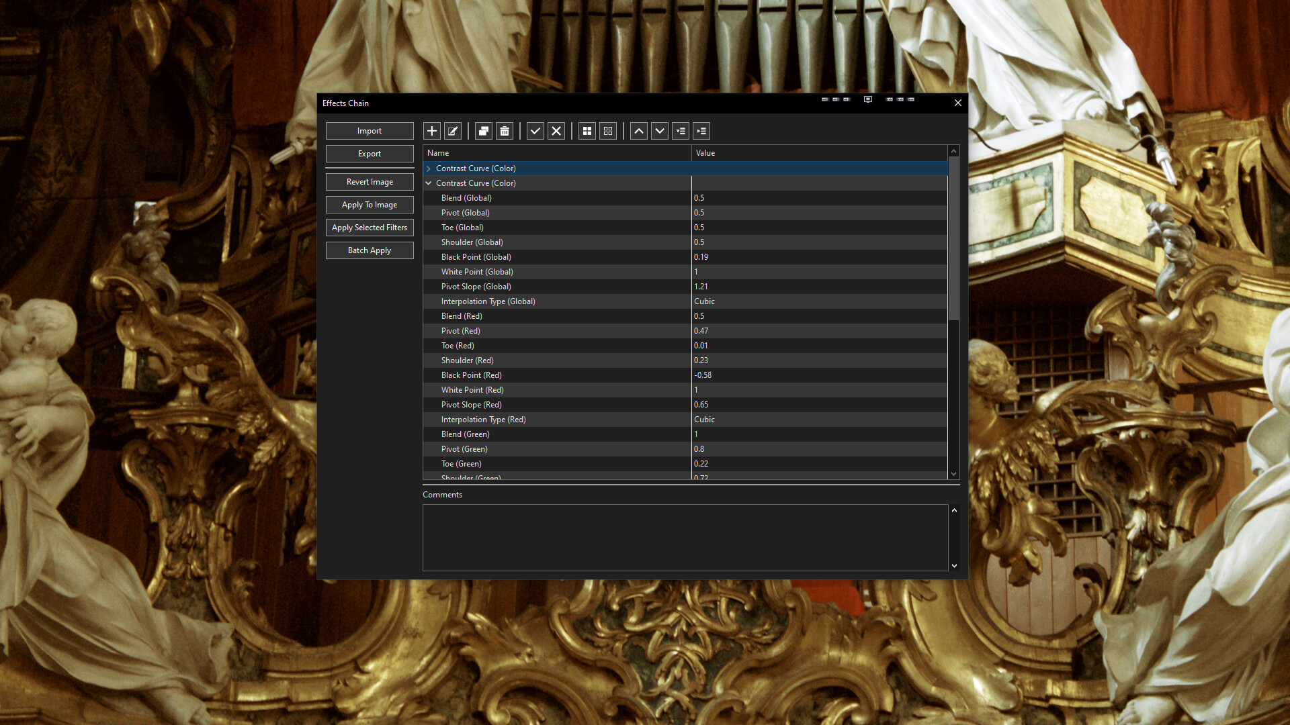Select the Blend (Global) parameter row
This screenshot has width=1290, height=725.
click(685, 198)
